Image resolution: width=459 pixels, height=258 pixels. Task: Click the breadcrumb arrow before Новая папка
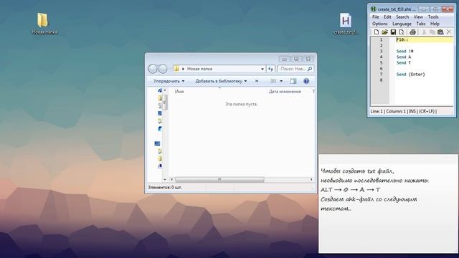tap(184, 69)
